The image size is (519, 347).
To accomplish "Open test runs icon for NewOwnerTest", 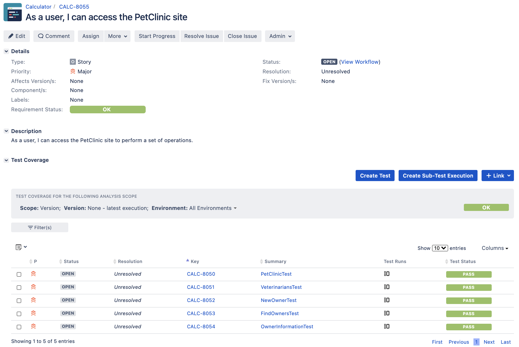I will [x=386, y=300].
